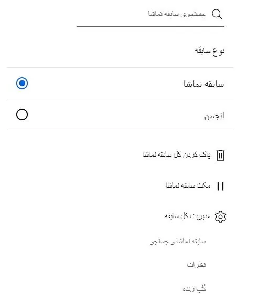Click the blue dot of the selected radio
This screenshot has width=280, height=300.
pyautogui.click(x=22, y=83)
